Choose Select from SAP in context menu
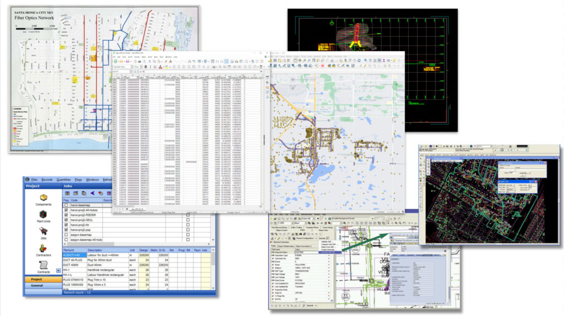The width and height of the screenshot is (564, 316). (328, 247)
